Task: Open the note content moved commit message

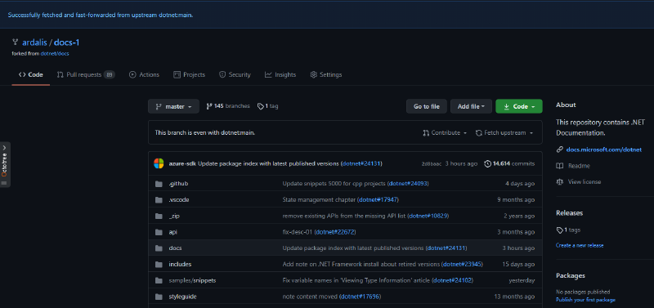Action: 310,297
